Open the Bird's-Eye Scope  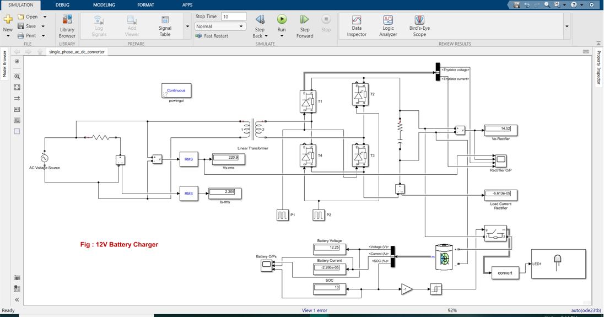(419, 26)
